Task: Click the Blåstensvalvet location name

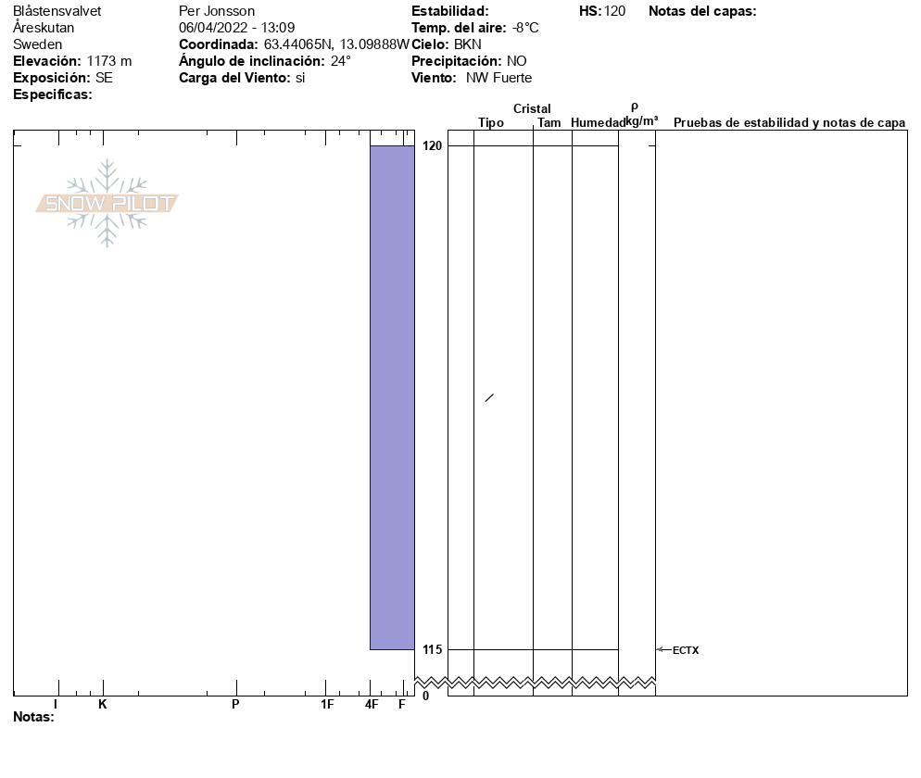Action: 57,11
